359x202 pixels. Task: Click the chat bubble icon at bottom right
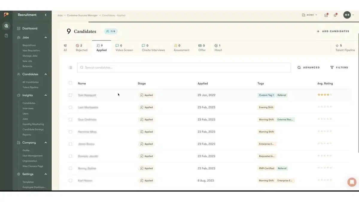coord(352,182)
